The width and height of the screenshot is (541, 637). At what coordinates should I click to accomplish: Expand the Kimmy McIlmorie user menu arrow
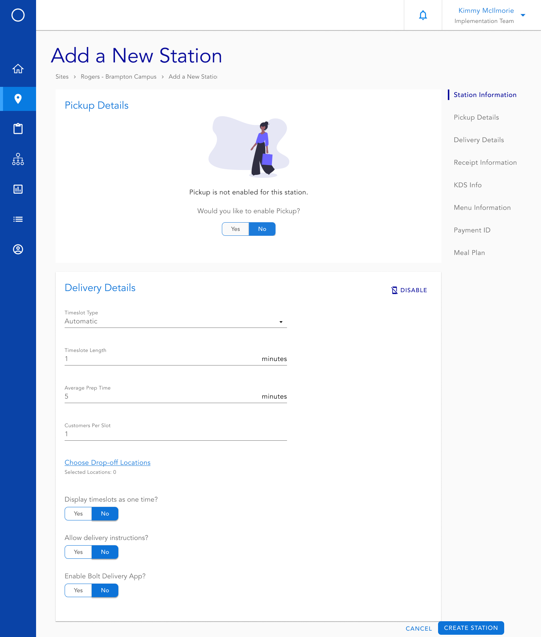tap(523, 15)
